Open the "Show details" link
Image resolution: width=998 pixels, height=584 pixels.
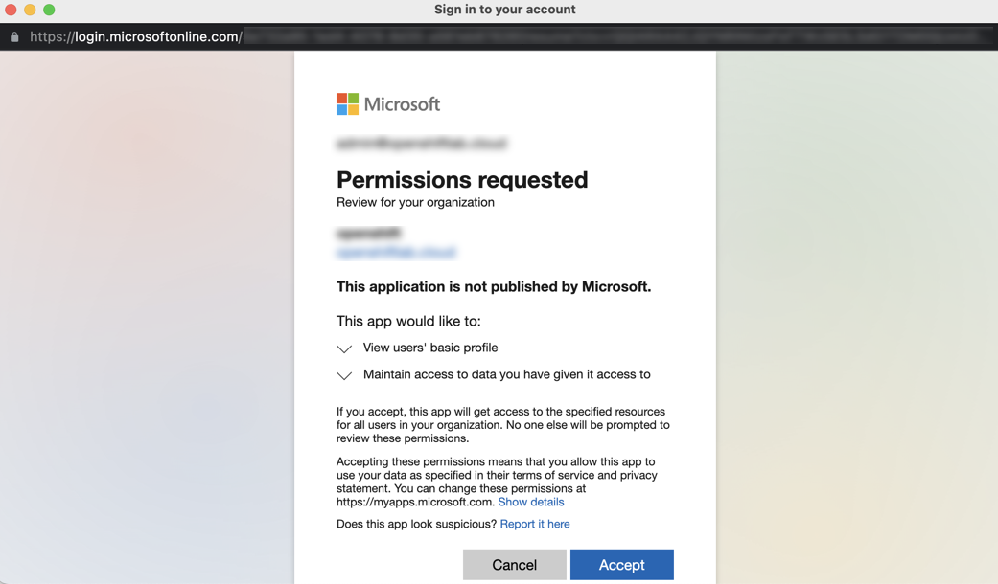[531, 502]
